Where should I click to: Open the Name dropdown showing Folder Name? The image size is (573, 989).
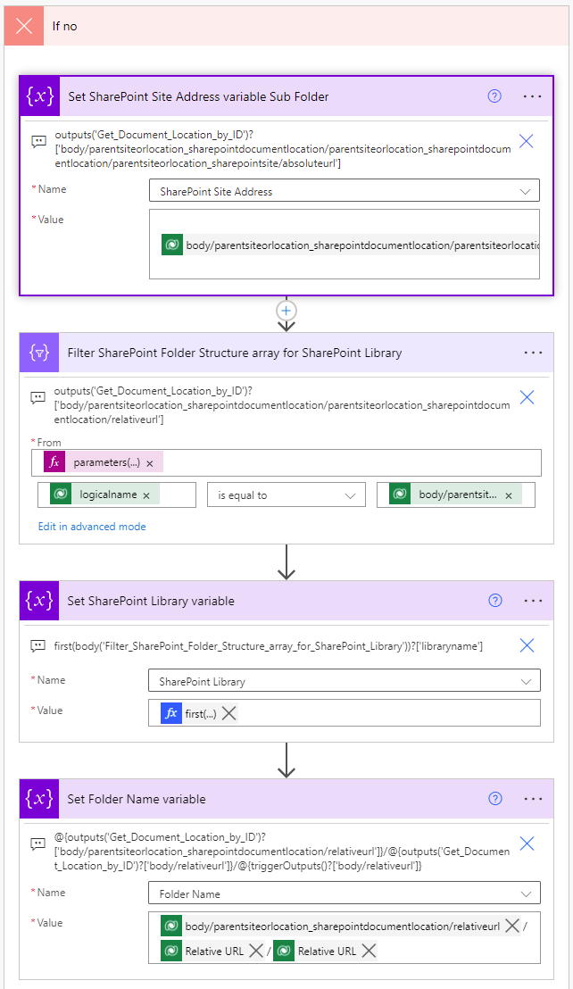click(x=345, y=893)
